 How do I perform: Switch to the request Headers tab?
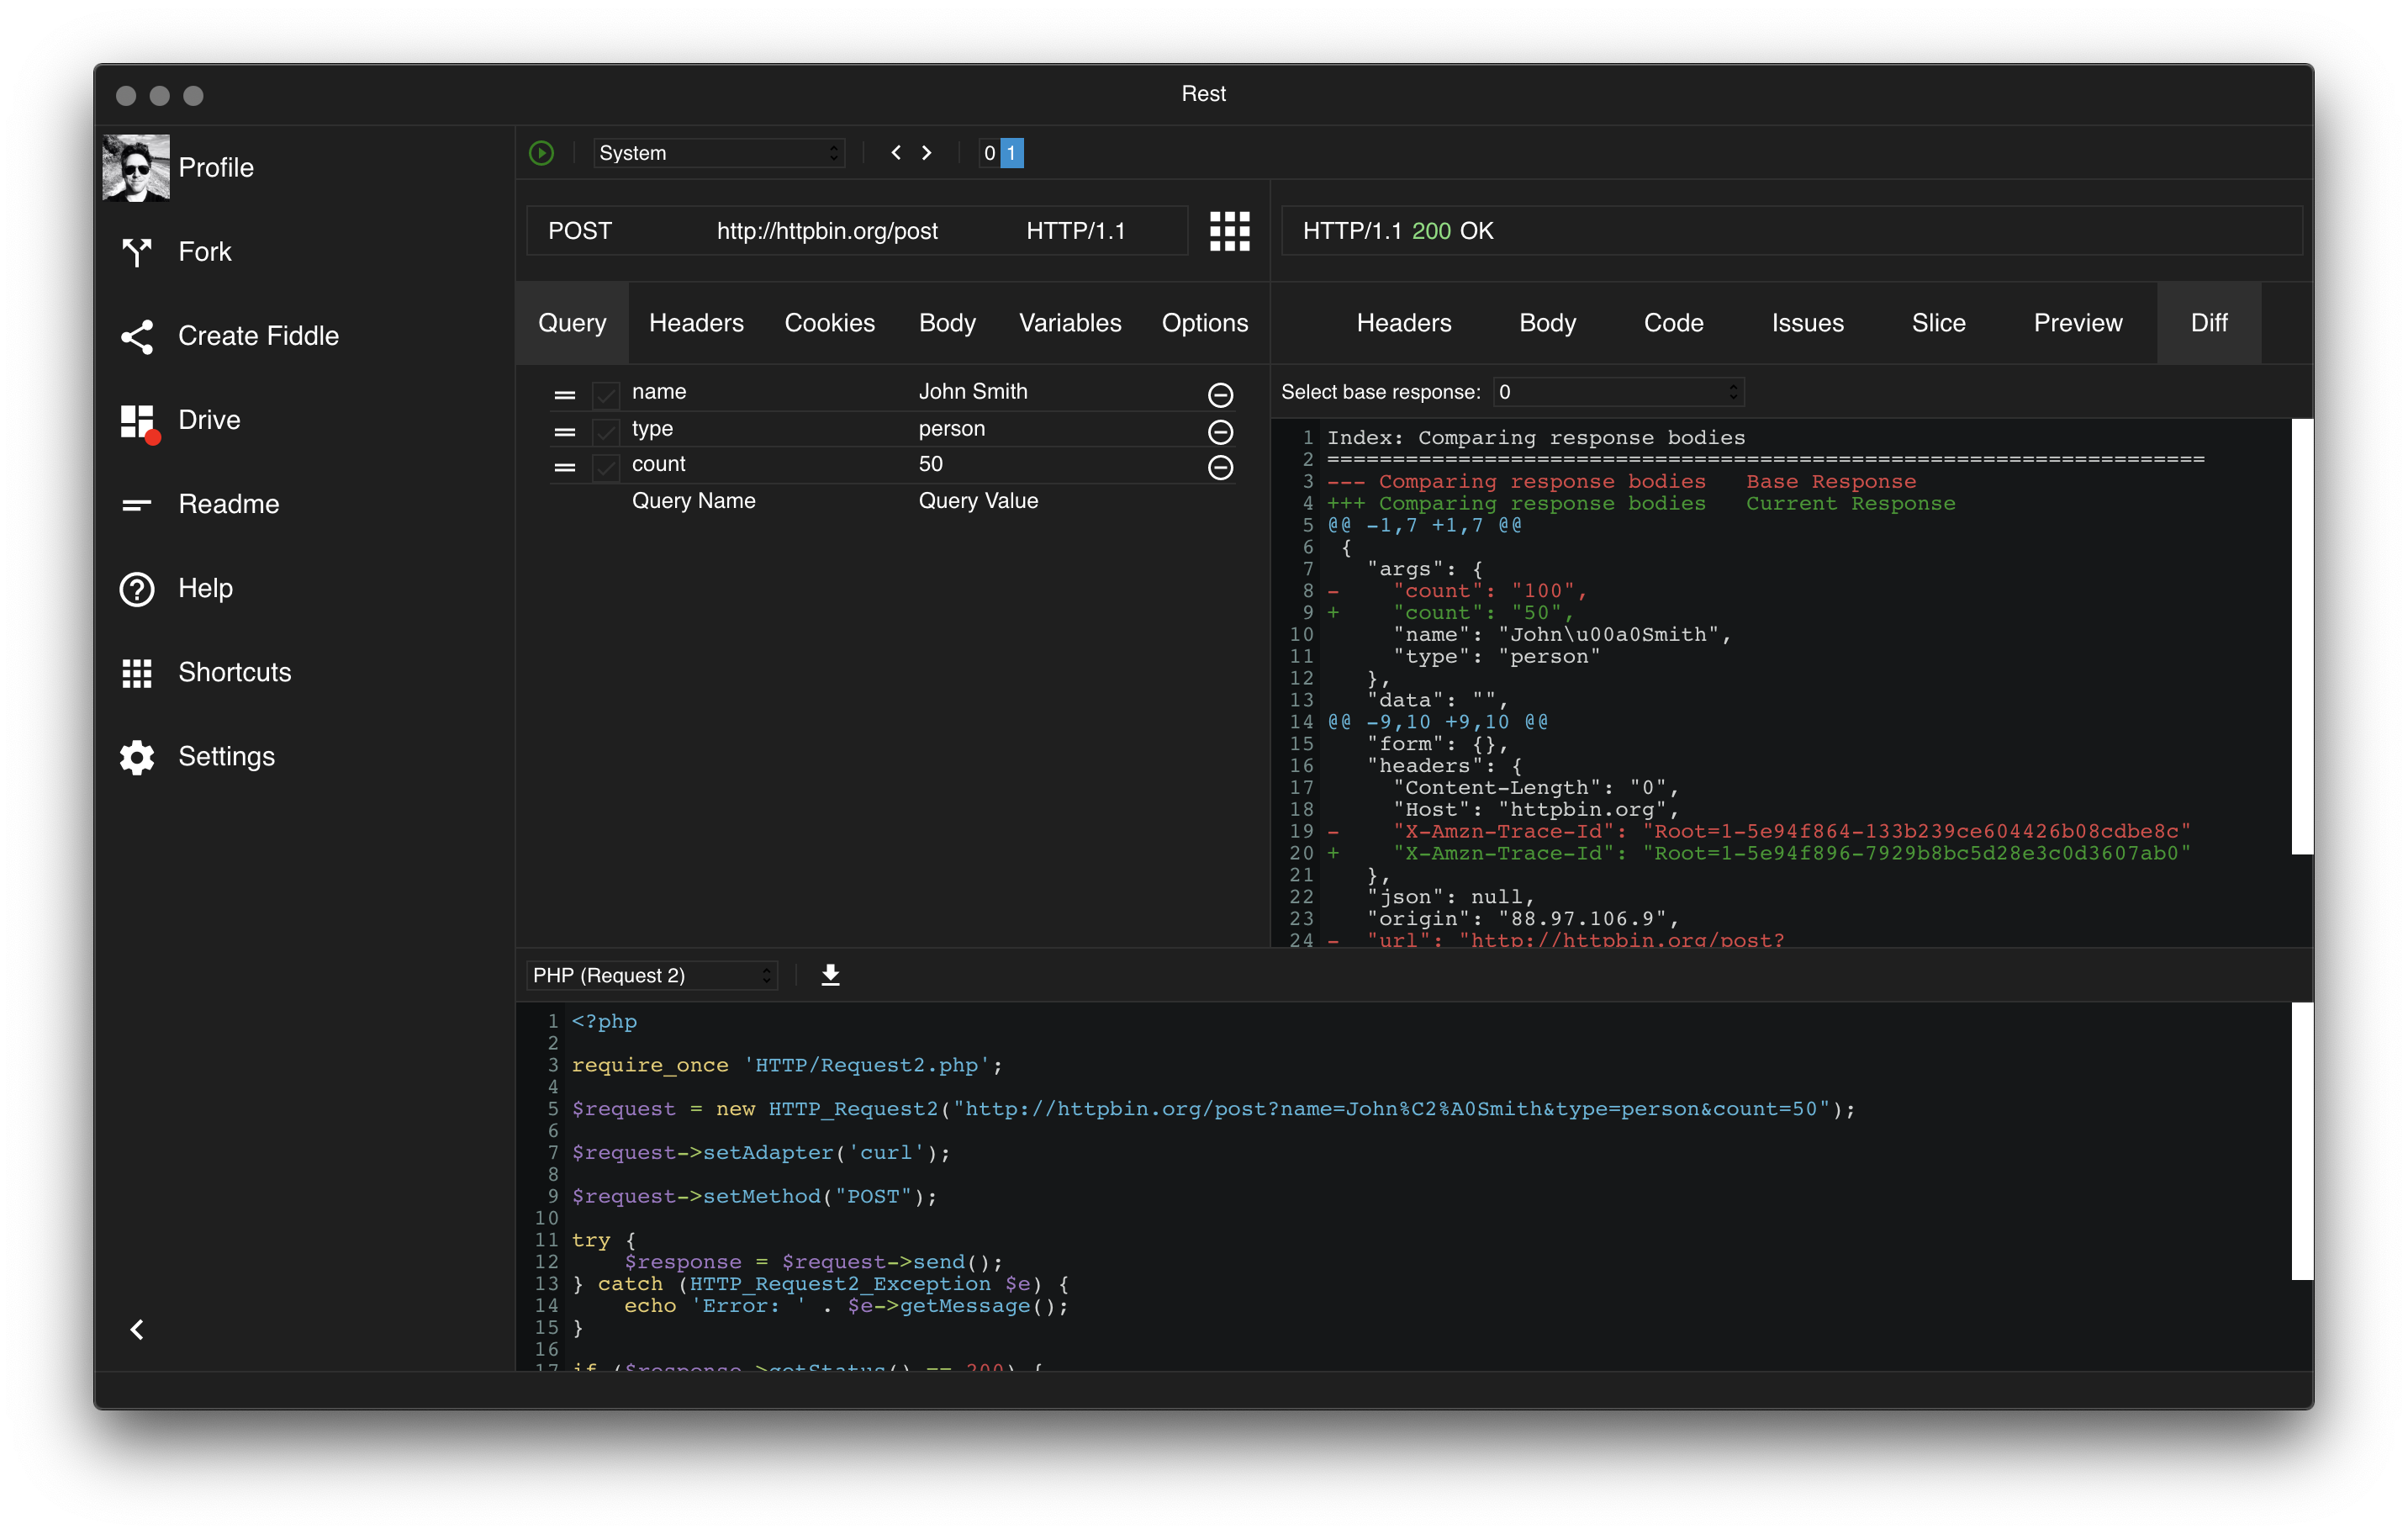point(696,323)
